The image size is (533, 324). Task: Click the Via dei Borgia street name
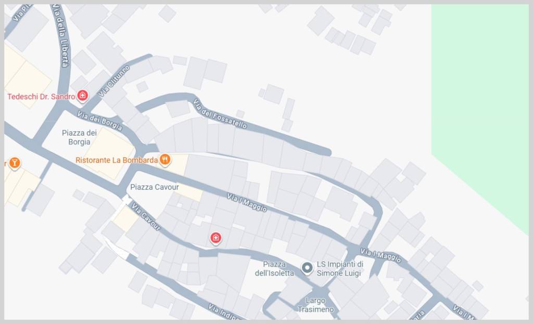[99, 121]
